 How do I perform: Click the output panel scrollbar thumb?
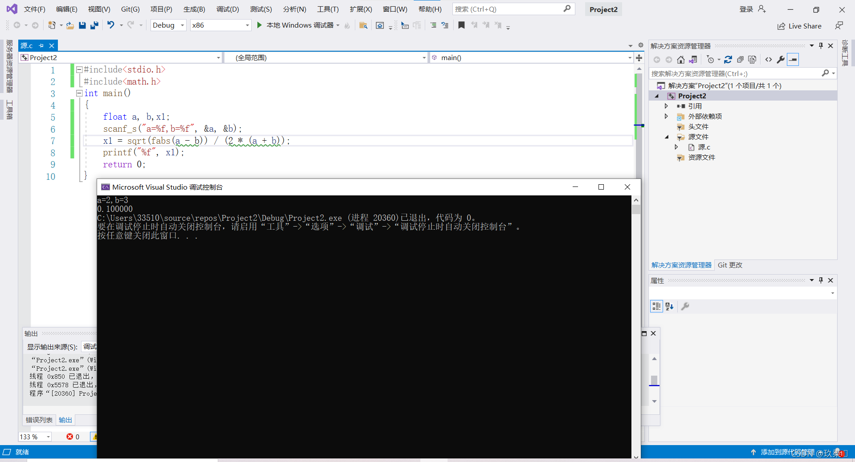click(x=654, y=380)
